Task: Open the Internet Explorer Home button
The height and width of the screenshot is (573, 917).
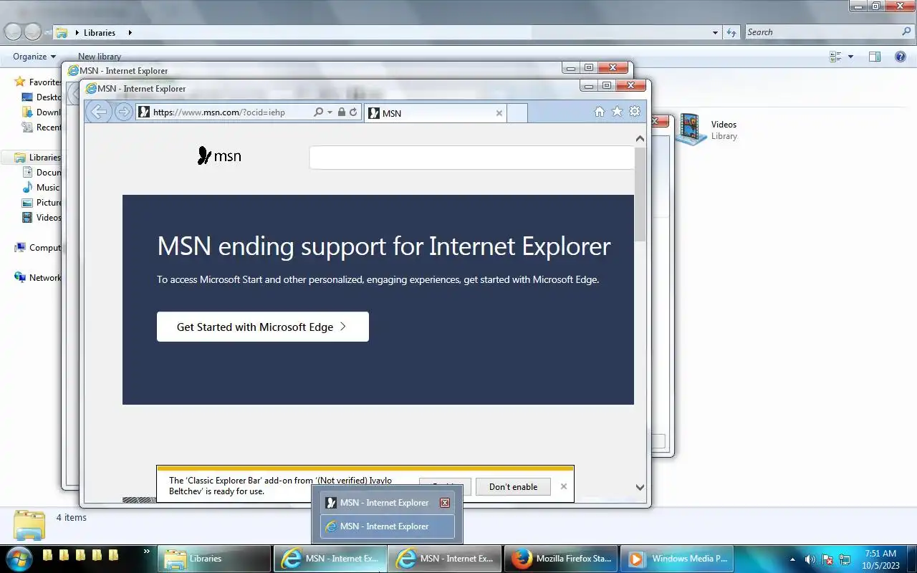Action: tap(600, 112)
